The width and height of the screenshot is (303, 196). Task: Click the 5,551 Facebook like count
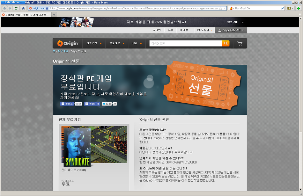click(x=78, y=104)
